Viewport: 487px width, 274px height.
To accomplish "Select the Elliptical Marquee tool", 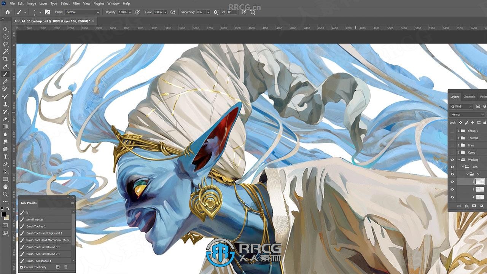I will click(5, 37).
